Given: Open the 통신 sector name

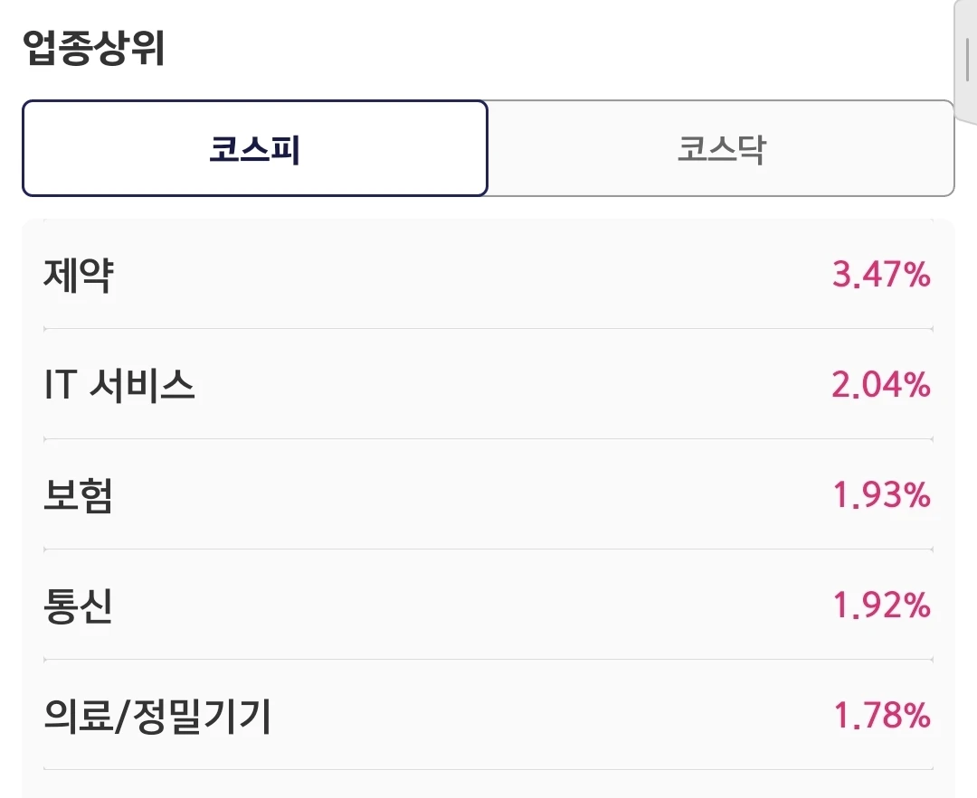Looking at the screenshot, I should coord(78,606).
